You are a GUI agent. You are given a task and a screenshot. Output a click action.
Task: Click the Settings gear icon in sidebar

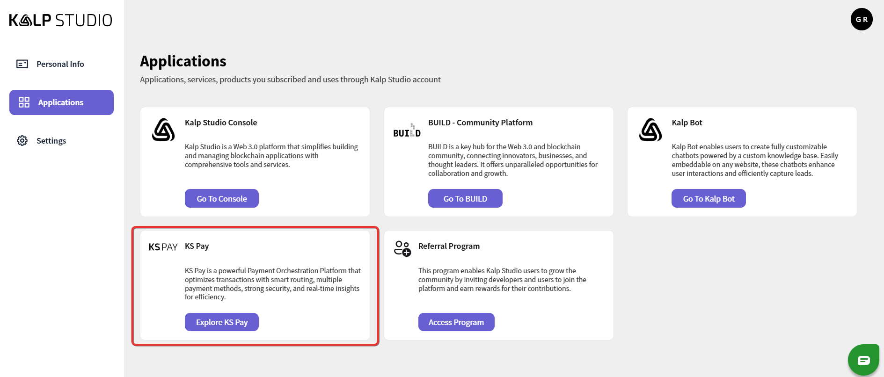pyautogui.click(x=22, y=141)
